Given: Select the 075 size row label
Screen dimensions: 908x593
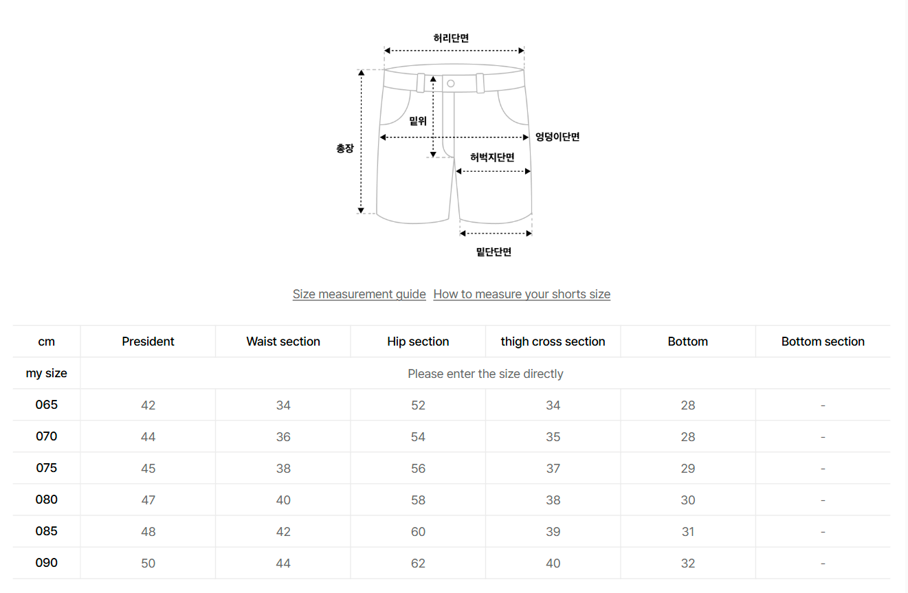Looking at the screenshot, I should click(x=47, y=468).
